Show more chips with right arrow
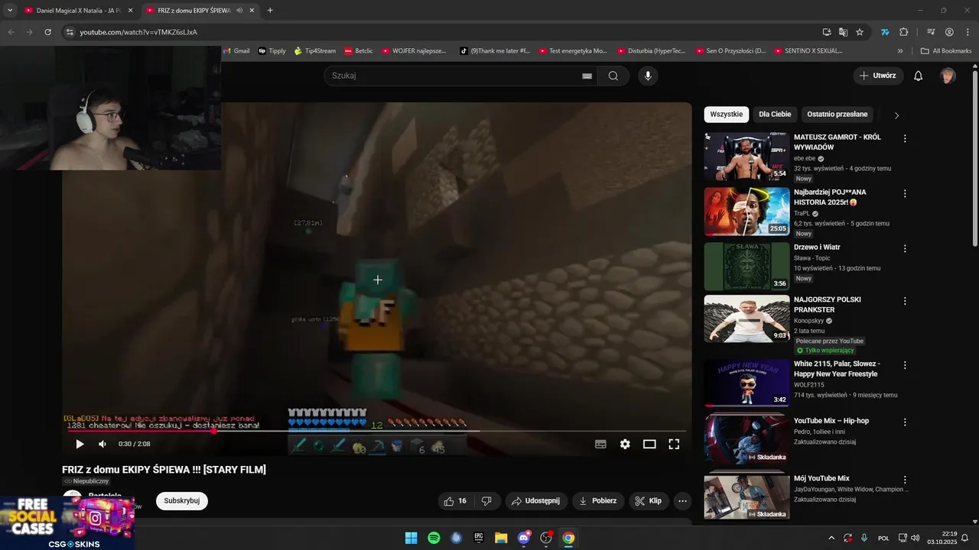 [896, 115]
